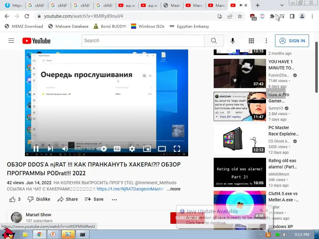Open the uBlock extension icon with 13 badge
The width and height of the screenshot is (319, 239).
(x=253, y=17)
